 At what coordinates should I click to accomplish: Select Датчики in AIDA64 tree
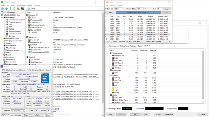[x=12, y=36]
